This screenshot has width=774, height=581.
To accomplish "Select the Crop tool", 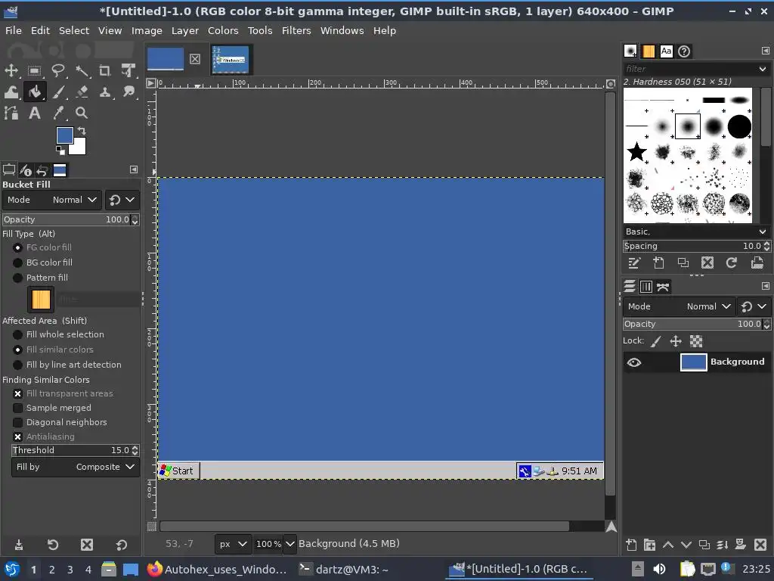I will (x=104, y=70).
